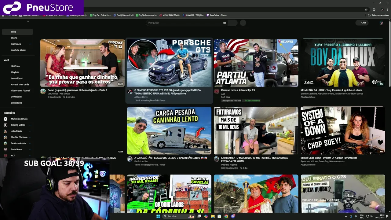The height and width of the screenshot is (220, 391).
Task: Open Discord from taskbar
Action: tap(233, 216)
